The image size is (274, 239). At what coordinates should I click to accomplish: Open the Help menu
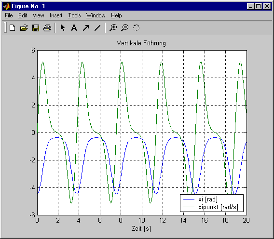click(x=116, y=15)
